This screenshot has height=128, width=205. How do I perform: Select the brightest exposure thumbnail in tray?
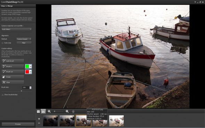coord(116,121)
